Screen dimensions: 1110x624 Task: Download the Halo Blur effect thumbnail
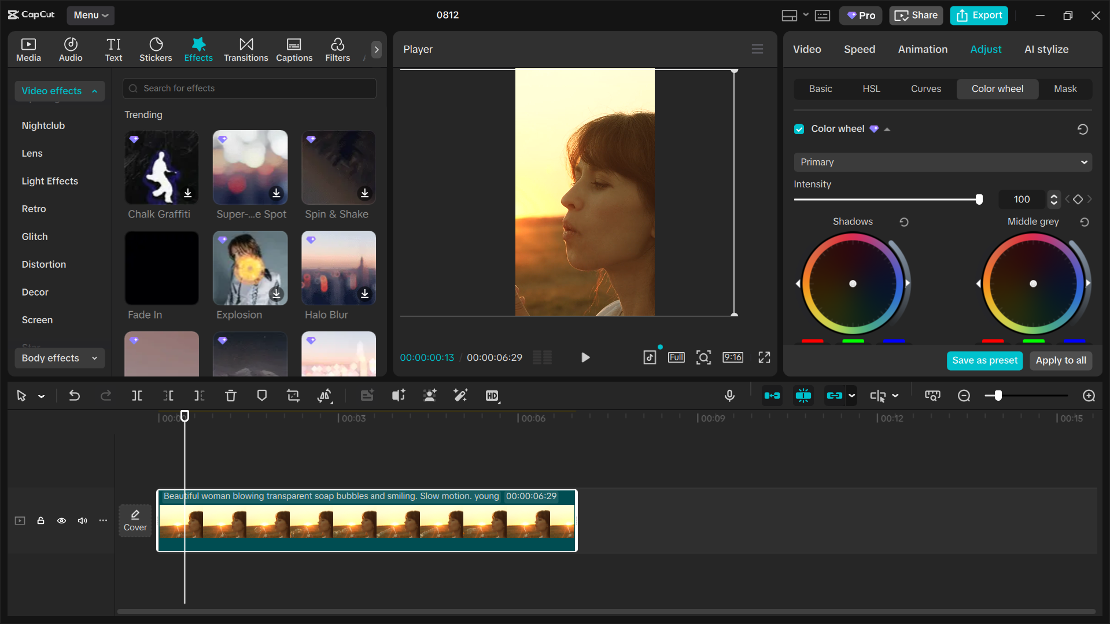[364, 294]
